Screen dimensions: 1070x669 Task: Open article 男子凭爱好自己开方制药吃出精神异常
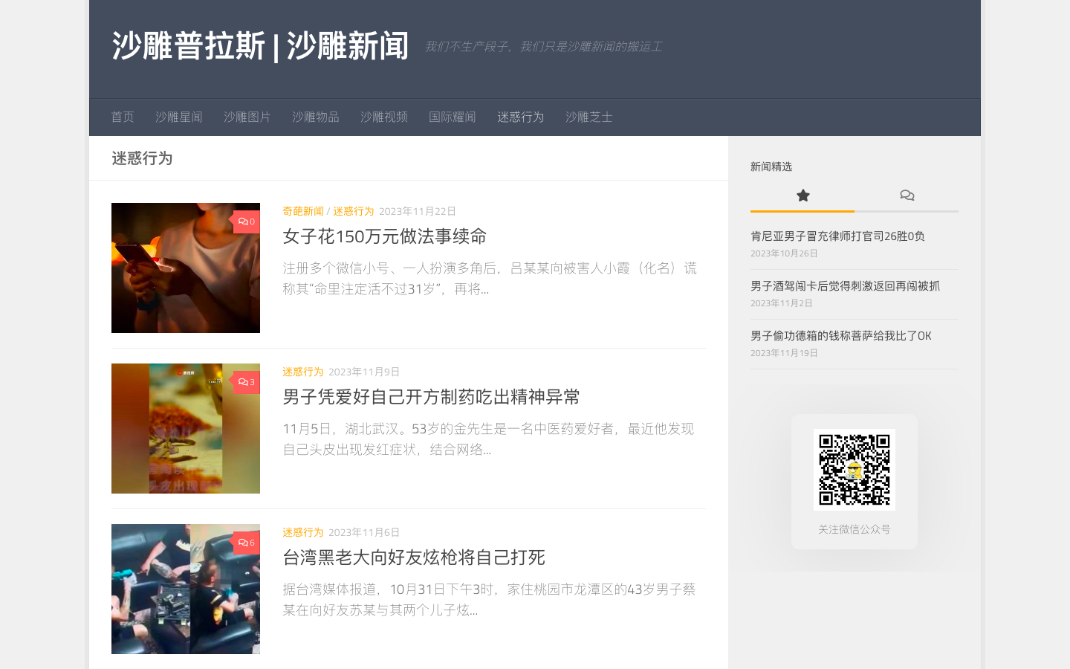(x=431, y=398)
